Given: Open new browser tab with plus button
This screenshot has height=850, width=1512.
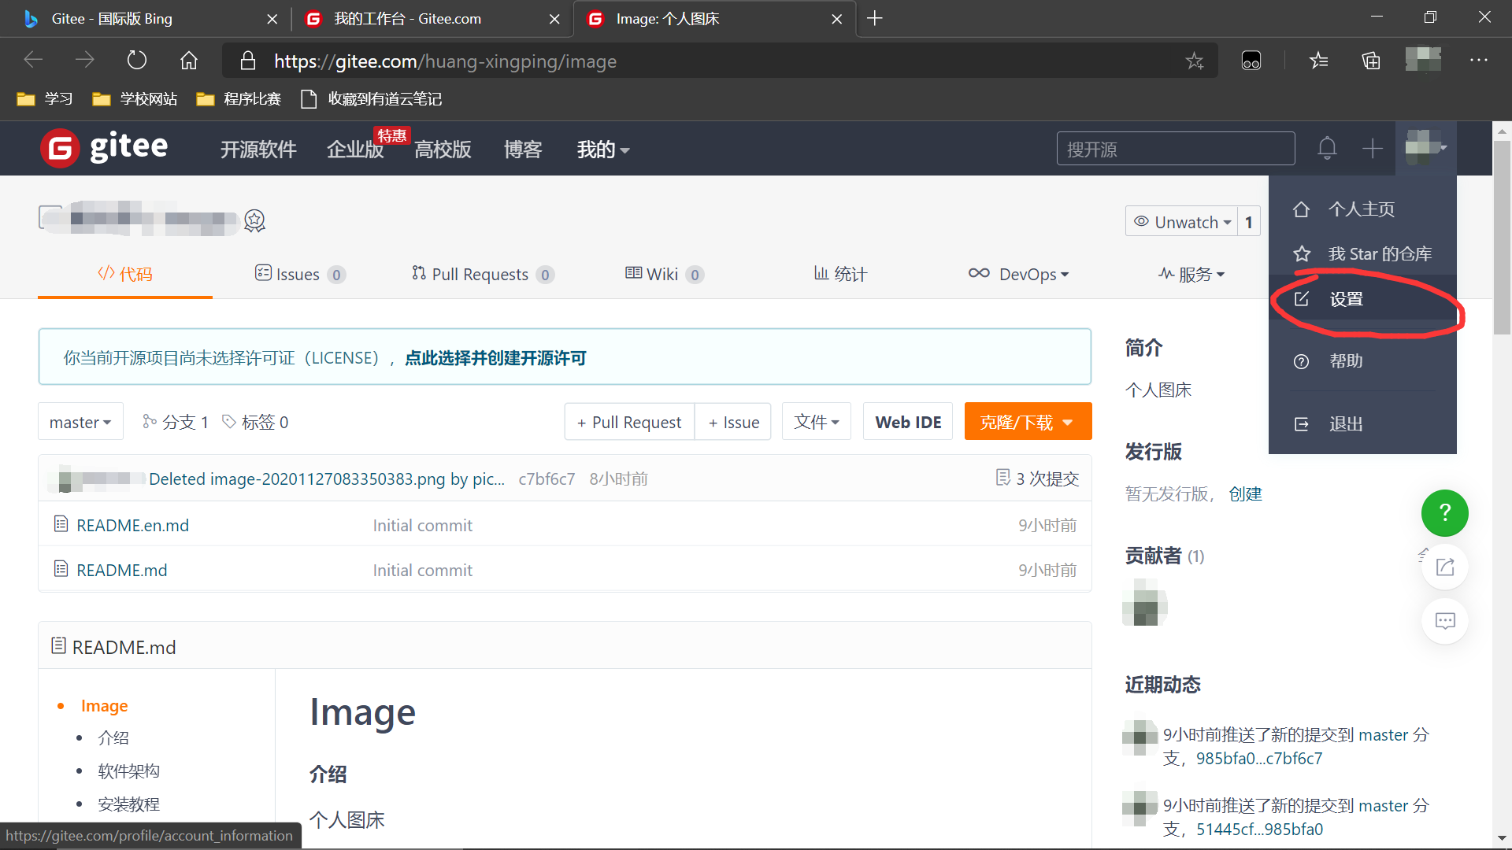Looking at the screenshot, I should coord(874,18).
